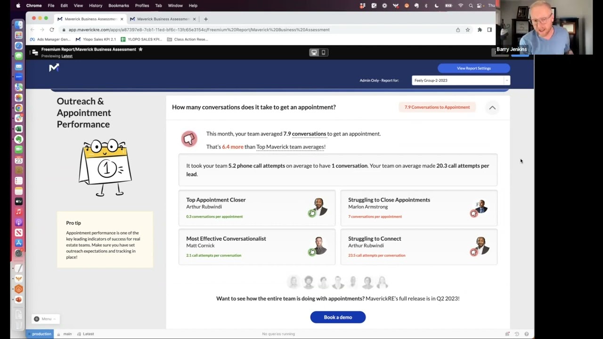The height and width of the screenshot is (339, 603).
Task: Click the Maverick M logo in header
Action: (54, 68)
